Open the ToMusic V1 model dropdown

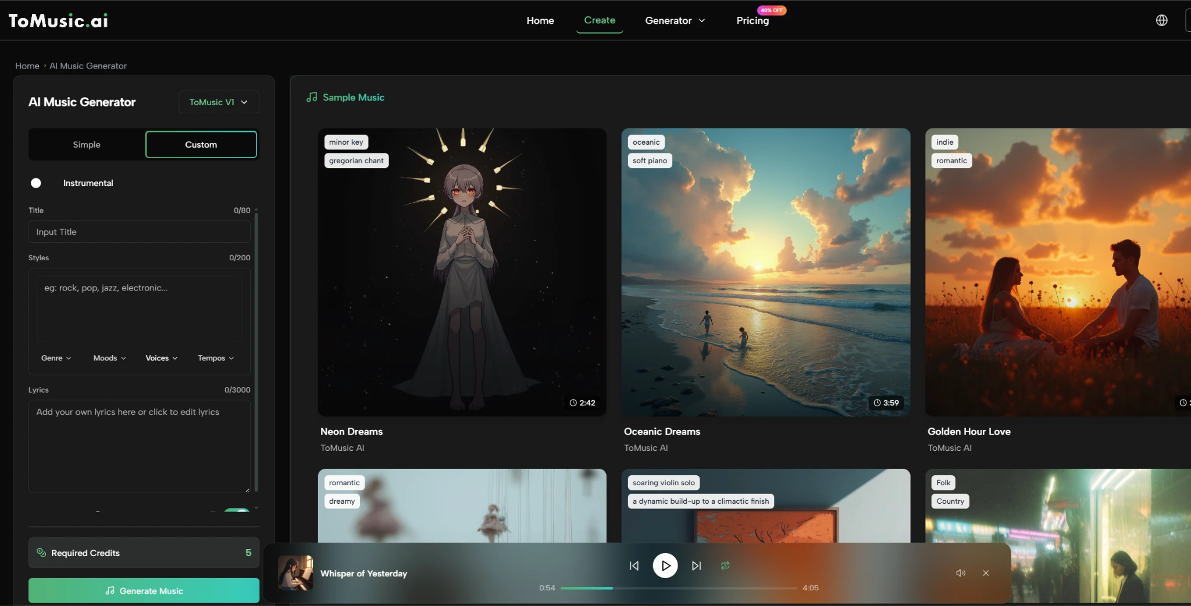coord(218,102)
